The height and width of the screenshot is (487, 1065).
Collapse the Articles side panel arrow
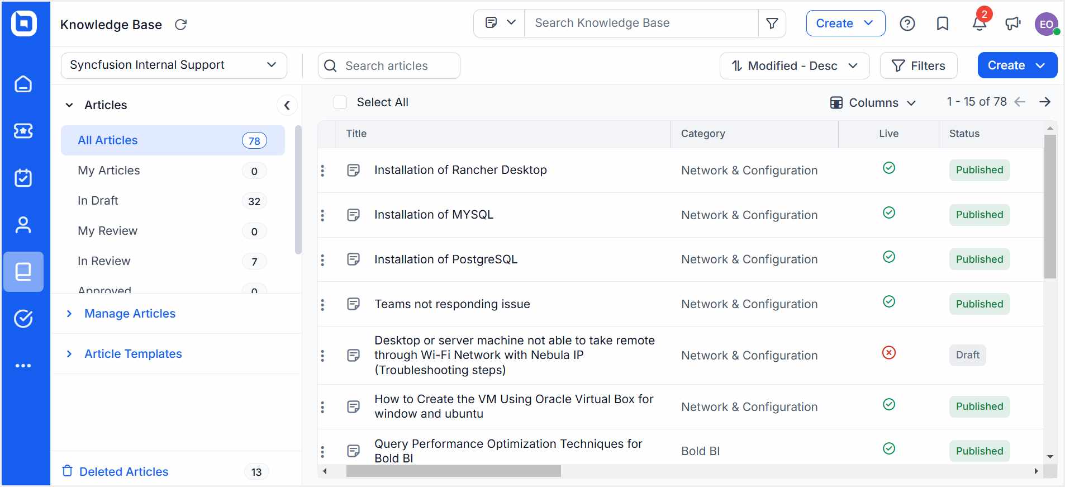[x=287, y=105]
